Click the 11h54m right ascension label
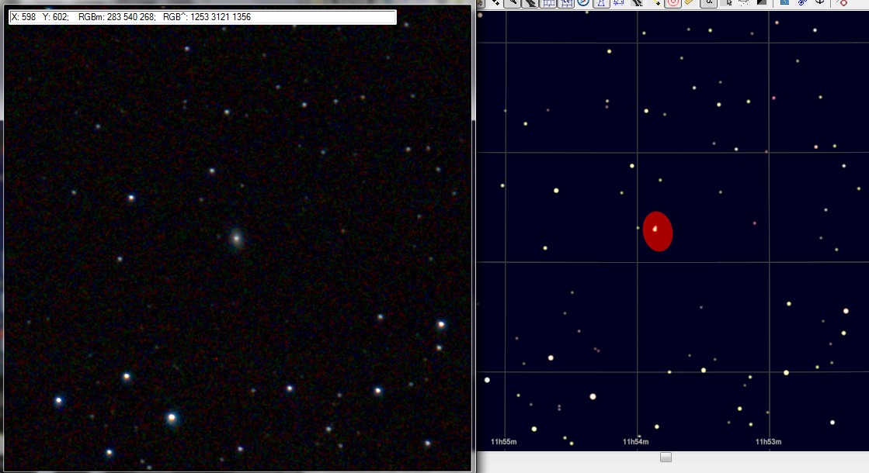The image size is (869, 473). (635, 442)
